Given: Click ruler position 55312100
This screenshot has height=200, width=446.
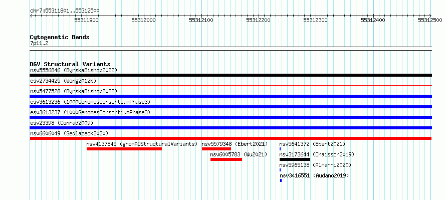Looking at the screenshot, I should click(201, 20).
